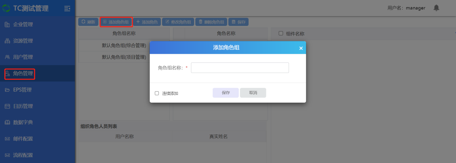Click the TC测试管理 logo icon
The height and width of the screenshot is (163, 456).
coord(6,8)
